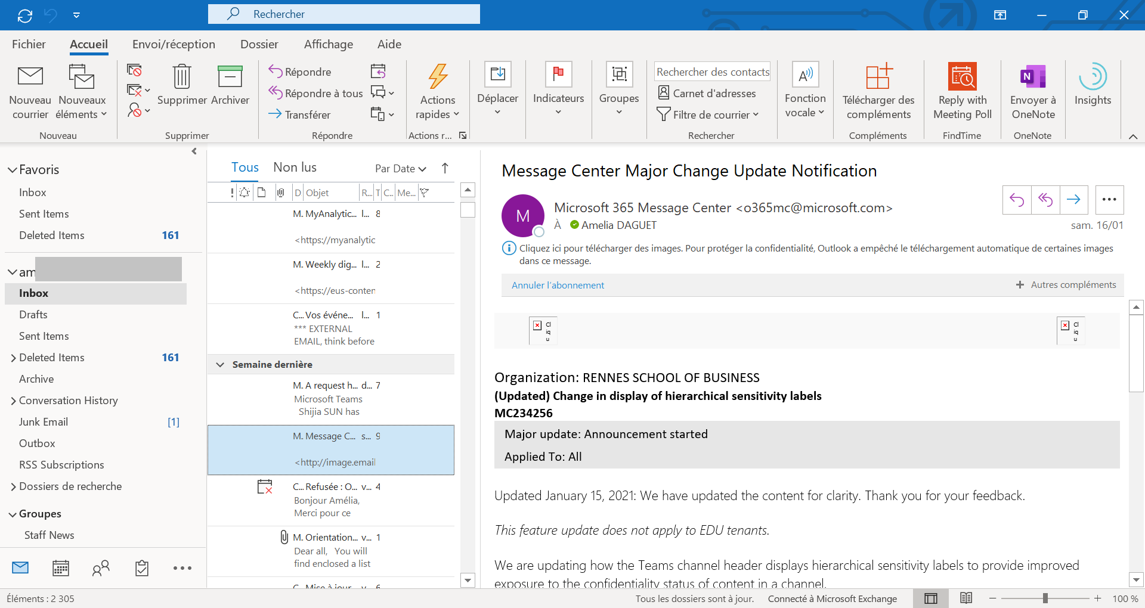The image size is (1145, 608).
Task: Switch to the Calendar view icon
Action: (60, 567)
